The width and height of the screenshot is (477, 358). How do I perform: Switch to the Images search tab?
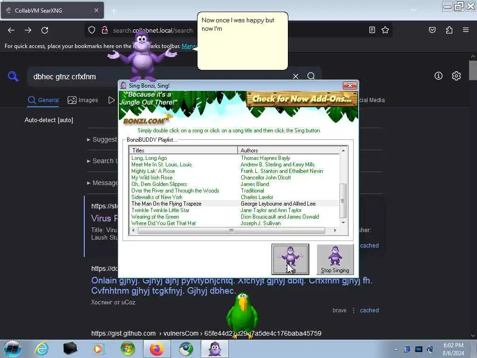(83, 100)
